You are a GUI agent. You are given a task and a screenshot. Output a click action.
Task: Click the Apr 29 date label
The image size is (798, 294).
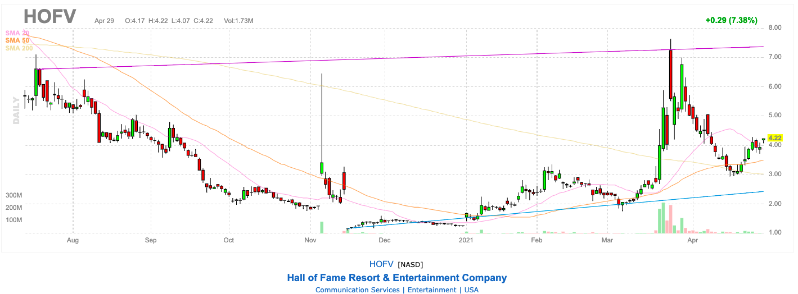(x=105, y=21)
